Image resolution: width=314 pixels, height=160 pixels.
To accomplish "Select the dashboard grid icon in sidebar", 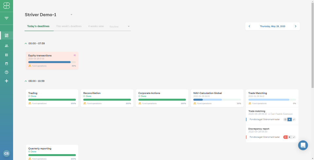I will (x=7, y=35).
